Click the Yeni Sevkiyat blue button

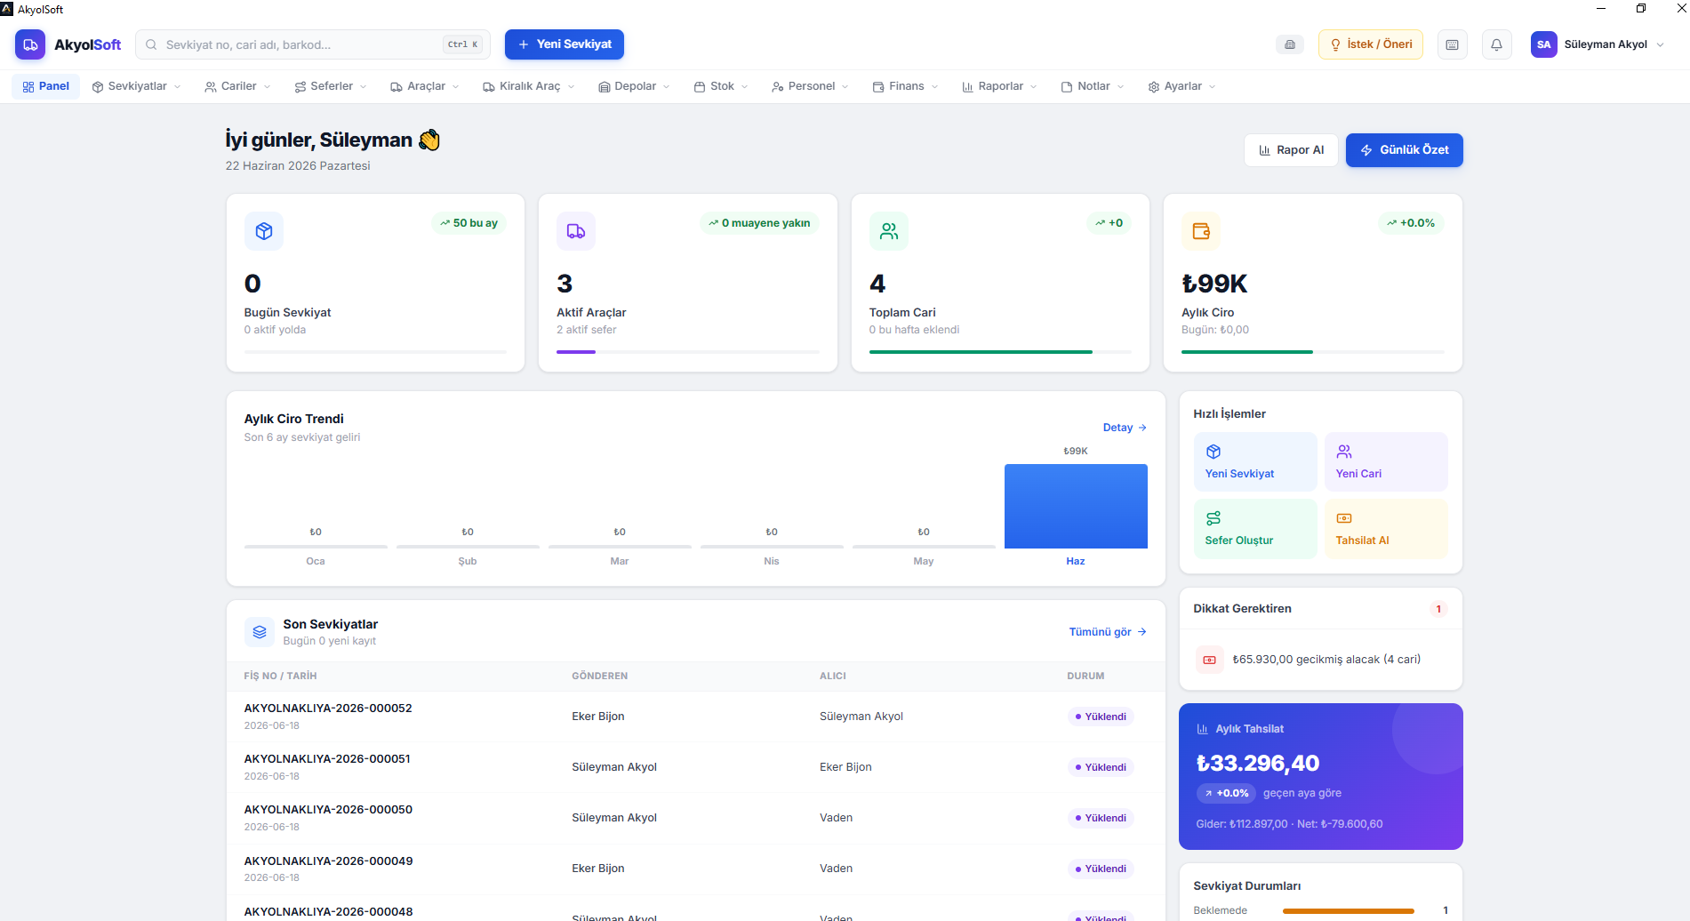click(565, 44)
